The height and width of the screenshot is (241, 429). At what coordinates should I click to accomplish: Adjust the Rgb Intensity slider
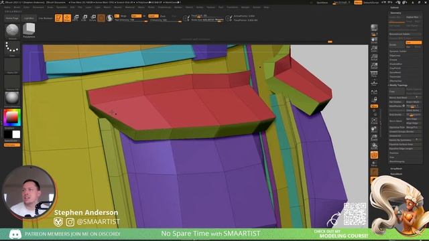pyautogui.click(x=131, y=20)
